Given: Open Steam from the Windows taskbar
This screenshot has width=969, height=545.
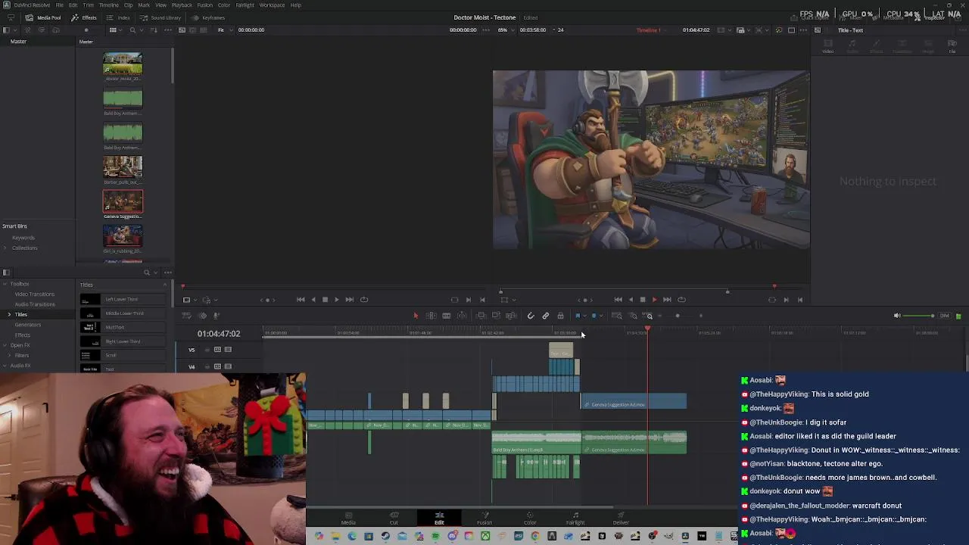Looking at the screenshot, I should point(385,536).
